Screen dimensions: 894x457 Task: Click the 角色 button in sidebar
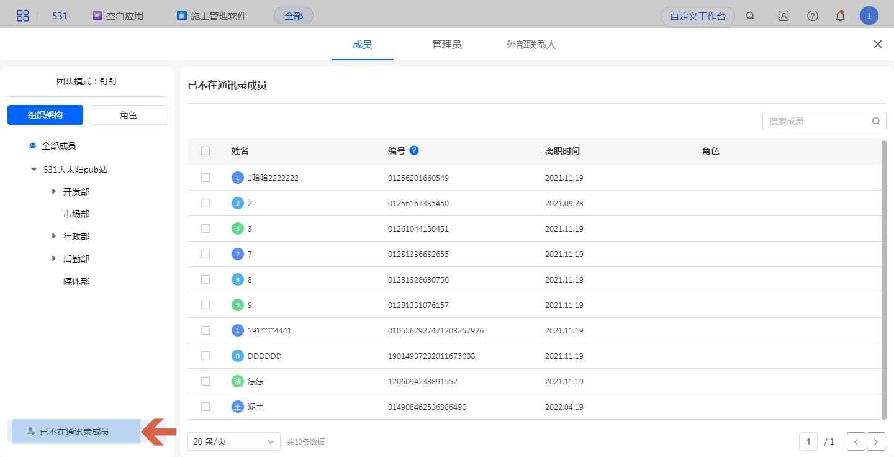(x=129, y=115)
